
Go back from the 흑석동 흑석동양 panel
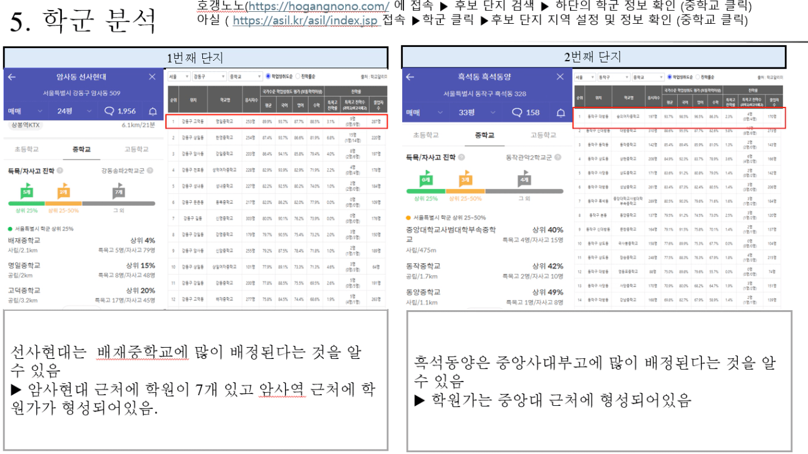click(410, 77)
